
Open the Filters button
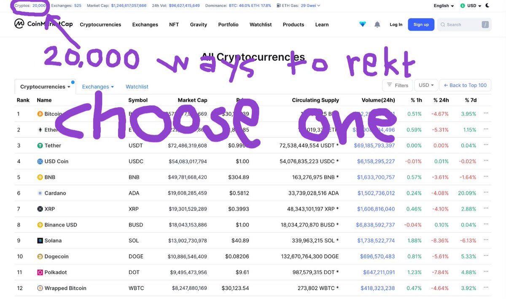(398, 85)
